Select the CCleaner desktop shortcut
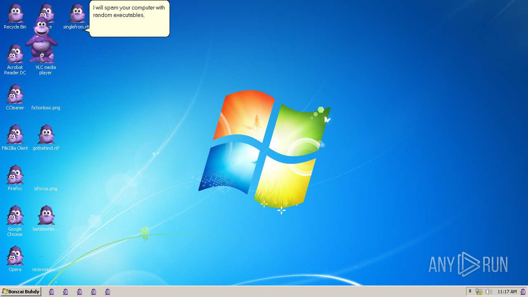This screenshot has width=528, height=297. tap(15, 97)
